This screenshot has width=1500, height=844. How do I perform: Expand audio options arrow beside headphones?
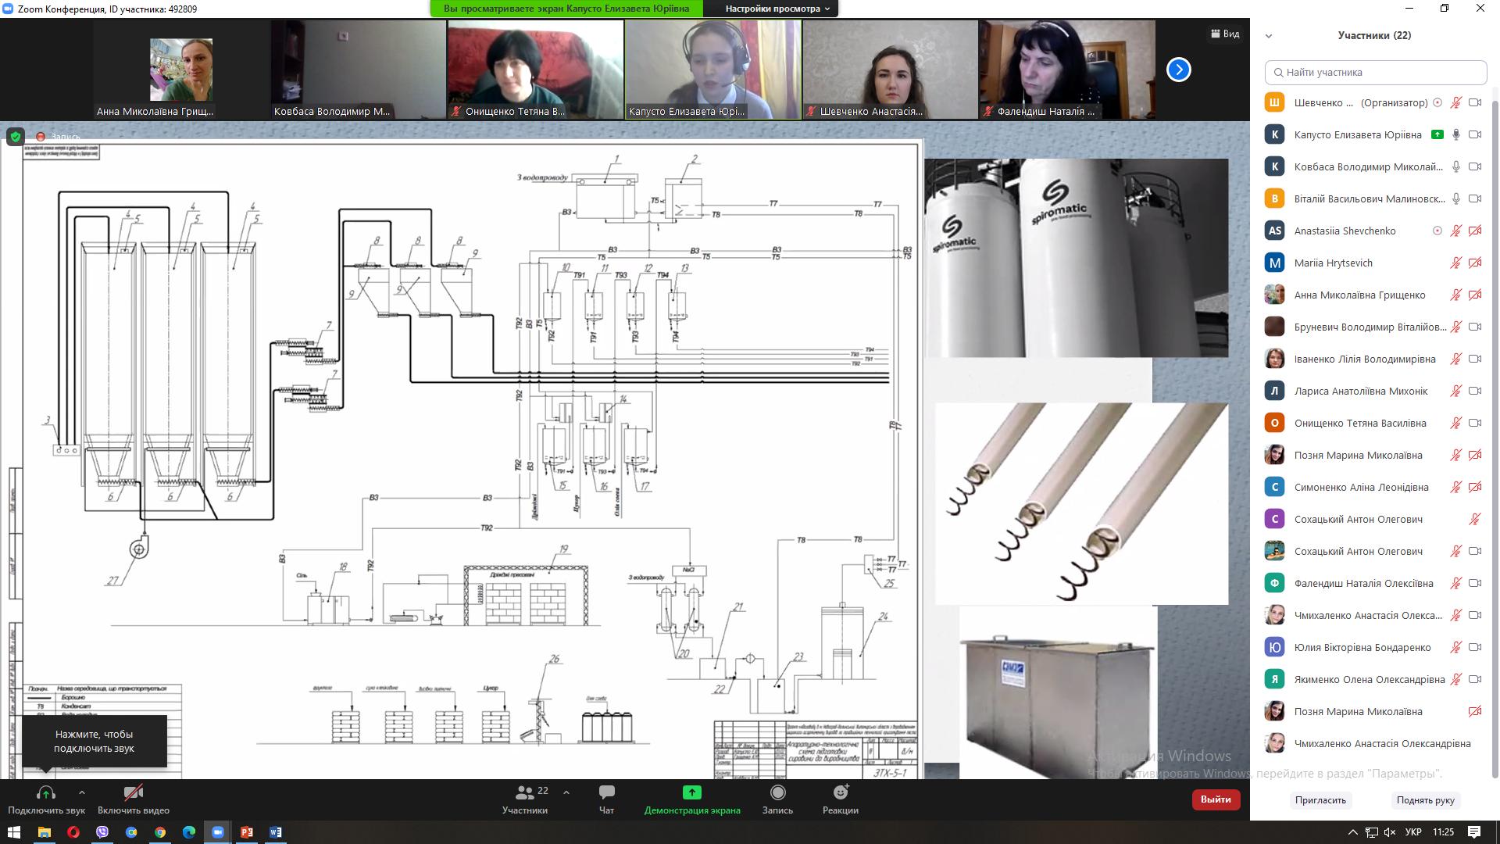click(81, 792)
